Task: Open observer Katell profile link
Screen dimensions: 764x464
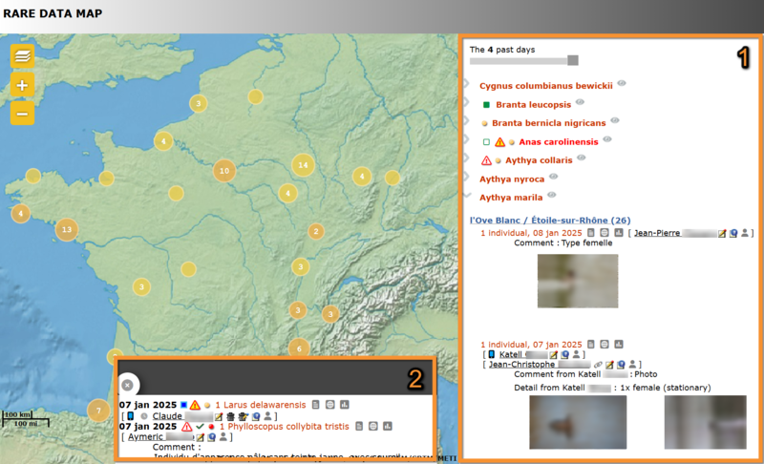Action: (x=523, y=354)
